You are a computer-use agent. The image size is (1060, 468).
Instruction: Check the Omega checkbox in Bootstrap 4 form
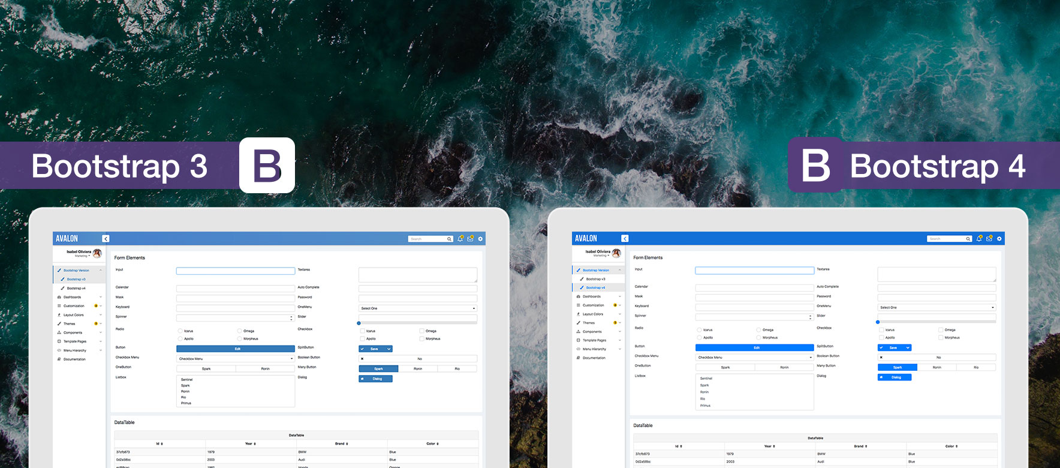(941, 330)
